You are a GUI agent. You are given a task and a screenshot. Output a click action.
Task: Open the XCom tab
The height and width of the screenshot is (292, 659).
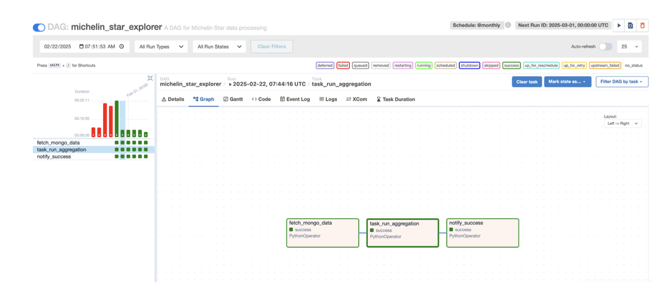tap(357, 99)
